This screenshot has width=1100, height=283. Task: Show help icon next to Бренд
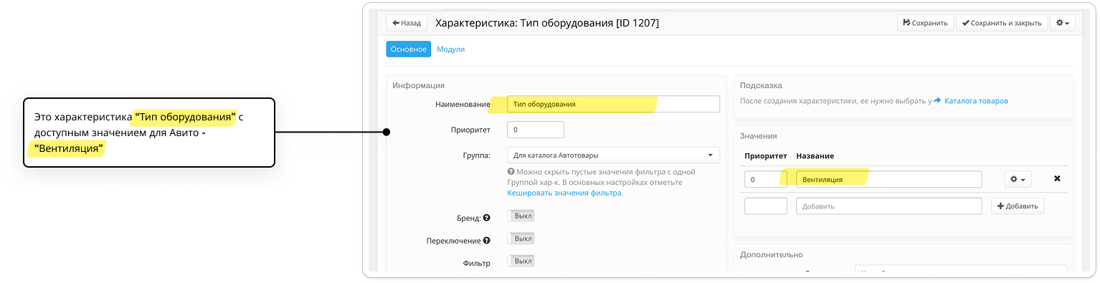pyautogui.click(x=486, y=218)
